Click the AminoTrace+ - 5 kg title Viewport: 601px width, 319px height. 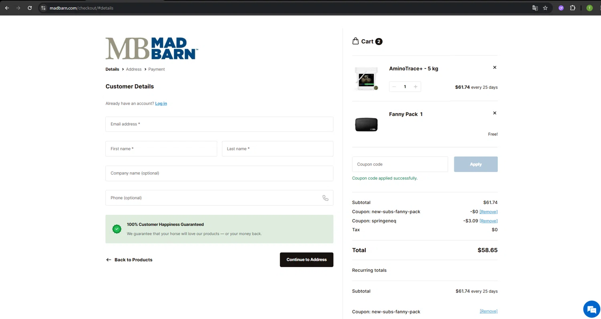point(413,69)
